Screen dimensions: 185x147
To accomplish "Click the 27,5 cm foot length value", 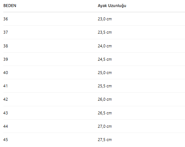I will pyautogui.click(x=105, y=140).
